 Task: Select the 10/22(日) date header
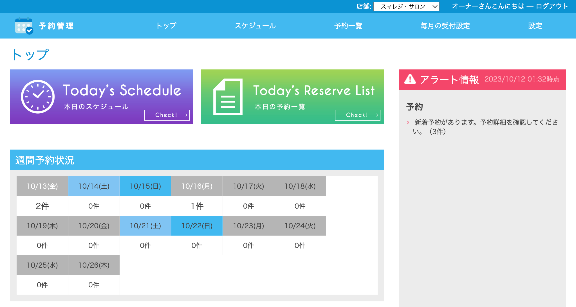point(197,226)
